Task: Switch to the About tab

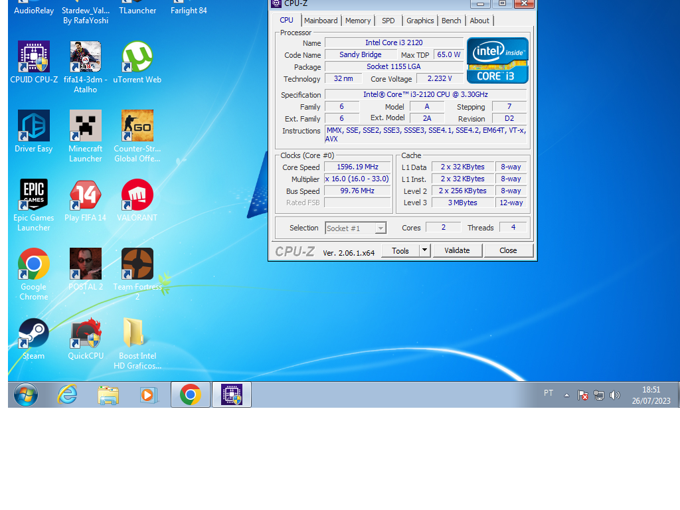Action: click(479, 21)
